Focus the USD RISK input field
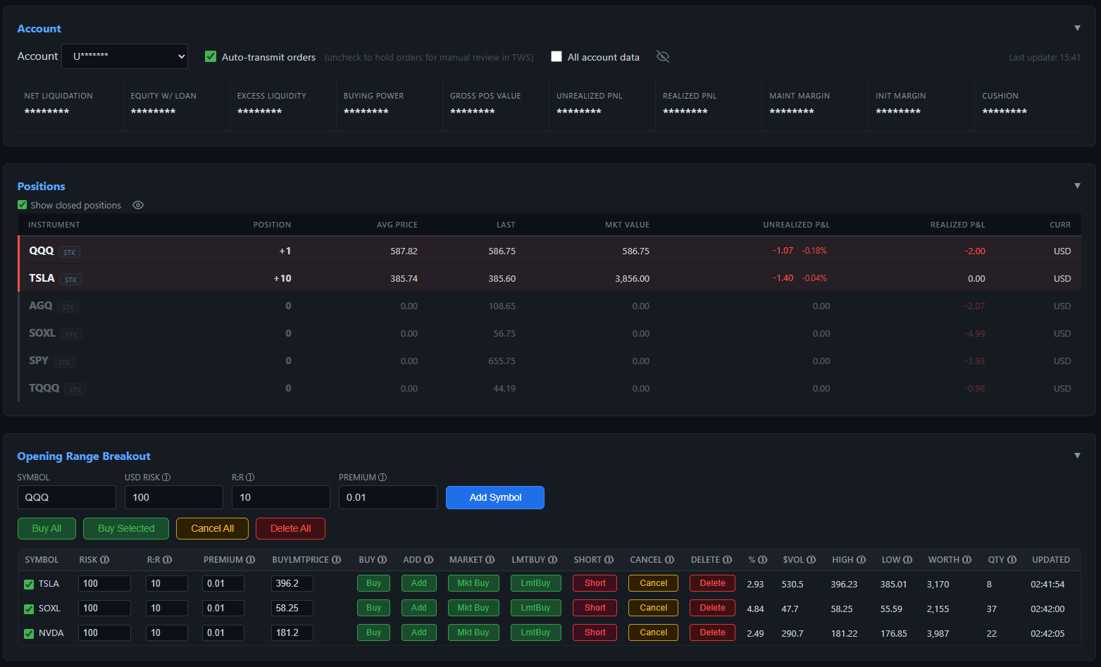This screenshot has width=1101, height=667. (x=173, y=497)
